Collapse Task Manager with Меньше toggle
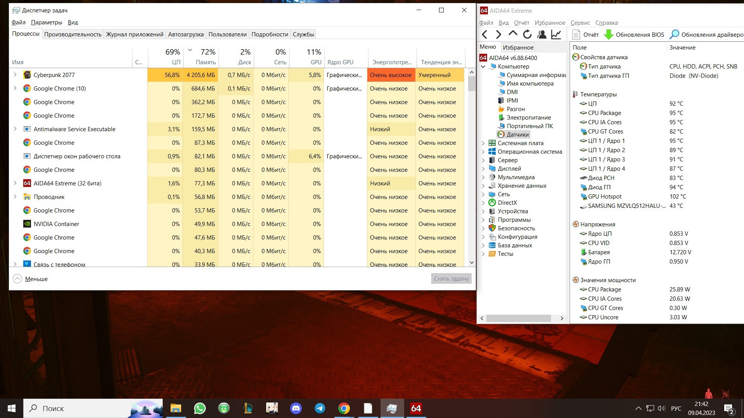 [x=31, y=279]
